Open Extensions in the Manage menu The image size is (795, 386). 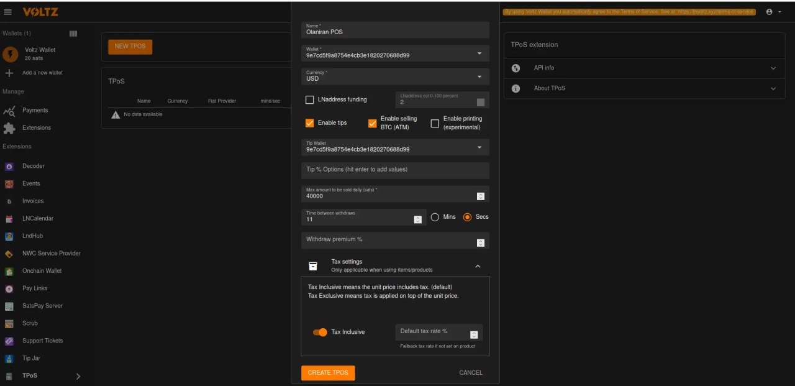[x=37, y=127]
